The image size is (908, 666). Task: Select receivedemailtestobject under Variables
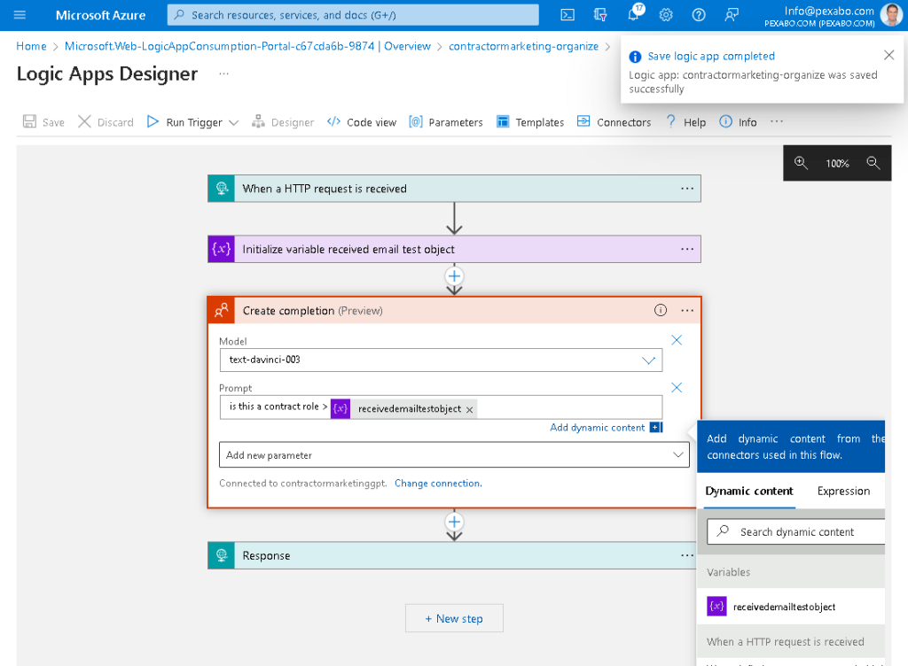coord(790,607)
